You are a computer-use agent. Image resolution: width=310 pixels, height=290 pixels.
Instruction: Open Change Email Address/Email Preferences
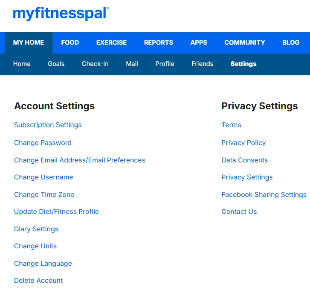[79, 160]
